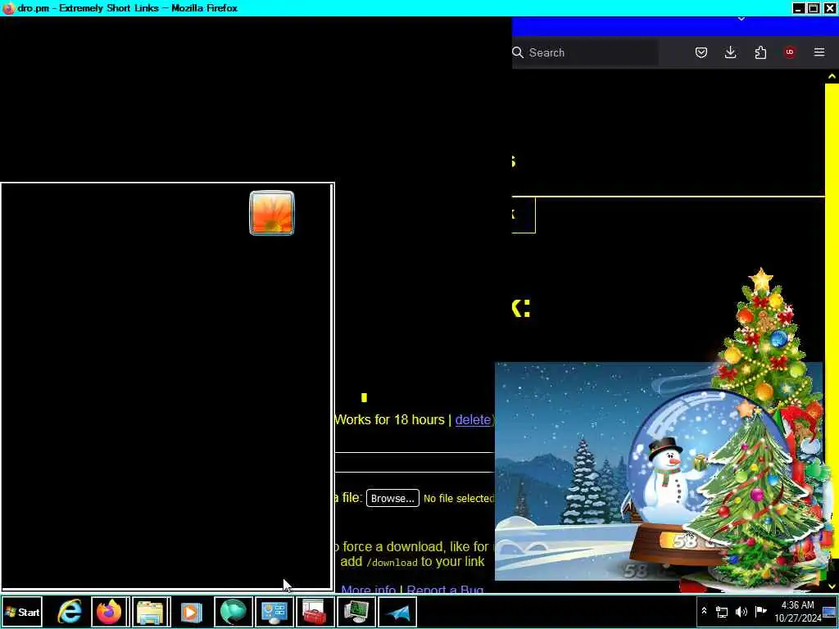Open the Firefox Downloads panel
Image resolution: width=839 pixels, height=629 pixels.
(730, 52)
